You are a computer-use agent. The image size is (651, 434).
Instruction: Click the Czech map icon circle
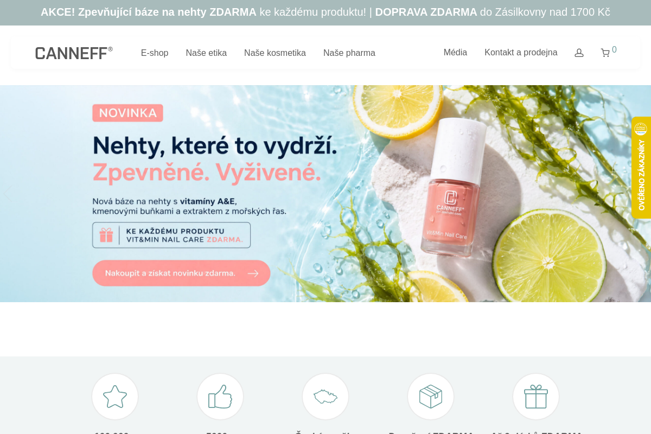click(x=325, y=397)
